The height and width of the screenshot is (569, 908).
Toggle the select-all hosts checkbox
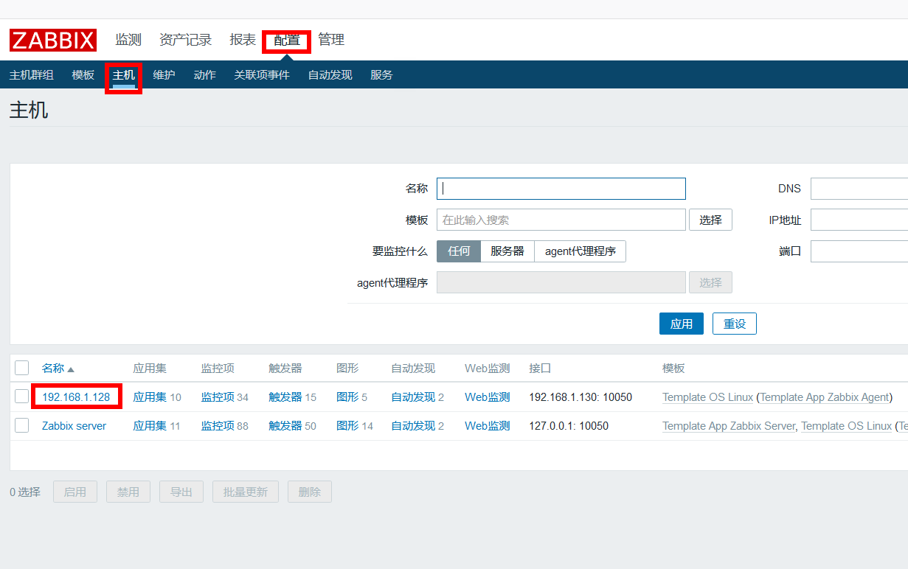(x=22, y=368)
